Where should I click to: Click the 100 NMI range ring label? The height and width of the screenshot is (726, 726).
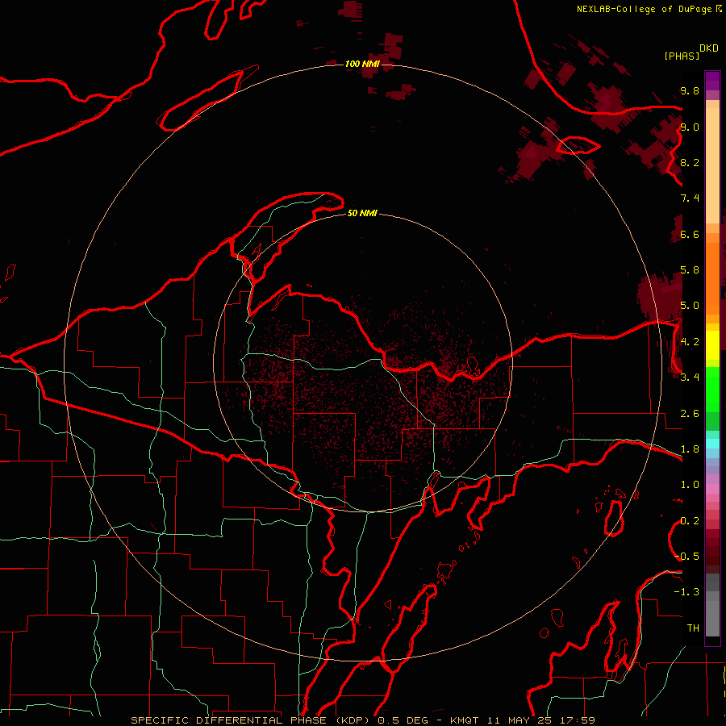click(x=362, y=64)
